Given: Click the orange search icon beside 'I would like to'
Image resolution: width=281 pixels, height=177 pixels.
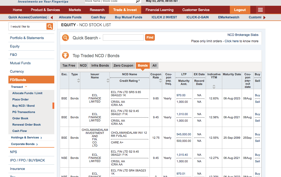Looking at the screenshot, I should pos(50,26).
